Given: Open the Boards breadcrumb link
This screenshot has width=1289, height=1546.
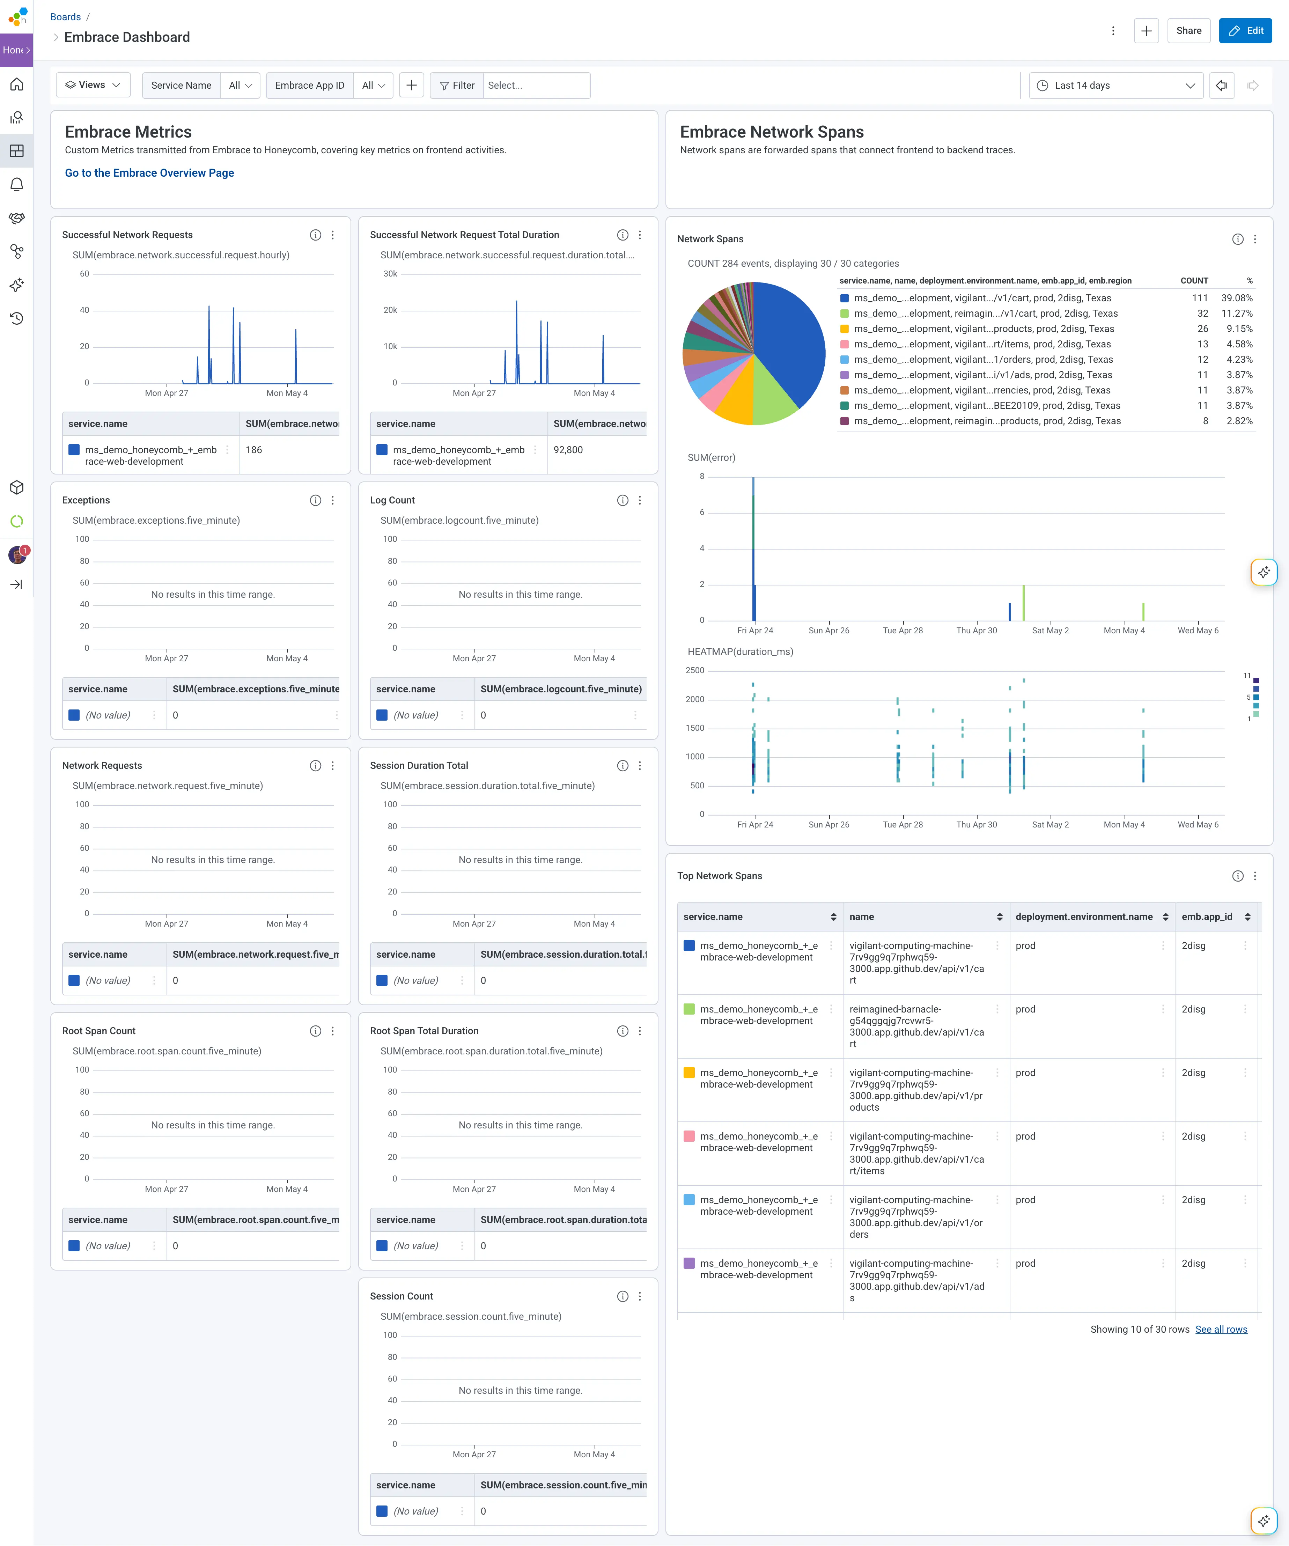Looking at the screenshot, I should [66, 17].
